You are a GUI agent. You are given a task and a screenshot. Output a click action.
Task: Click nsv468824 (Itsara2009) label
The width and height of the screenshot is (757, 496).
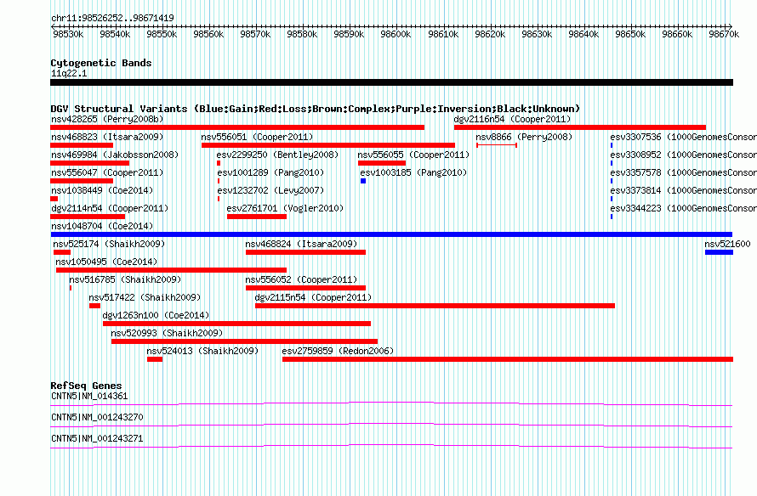(x=301, y=244)
